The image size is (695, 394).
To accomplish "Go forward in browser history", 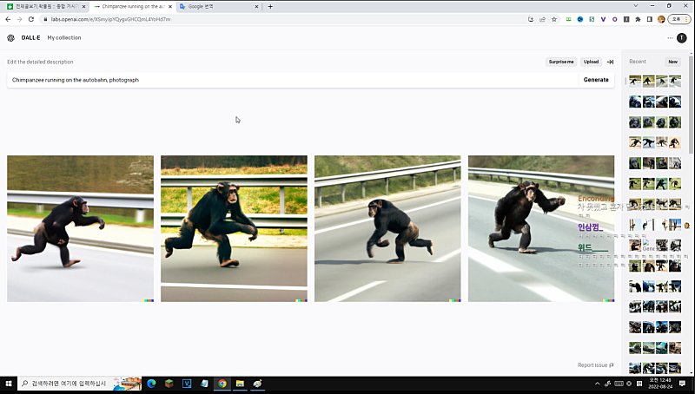I will click(x=19, y=19).
